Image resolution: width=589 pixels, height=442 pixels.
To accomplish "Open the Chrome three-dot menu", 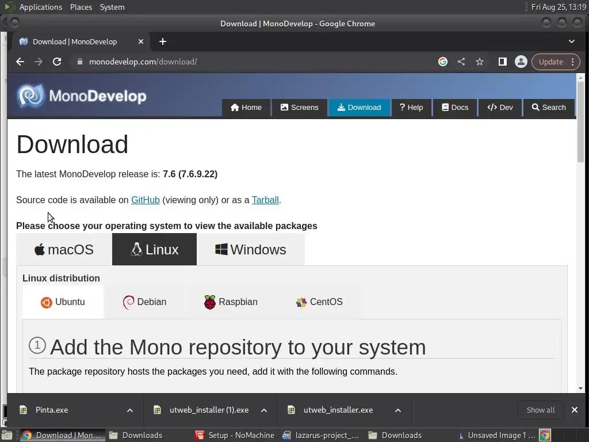I will 573,62.
